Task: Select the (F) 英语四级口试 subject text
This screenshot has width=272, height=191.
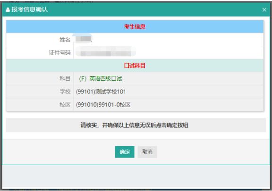Action: [101, 79]
